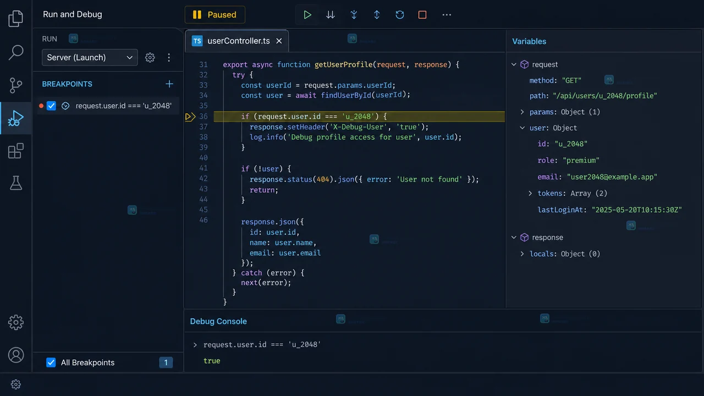Screen dimensions: 704x396
Task: Click the Variables panel header
Action: [529, 41]
